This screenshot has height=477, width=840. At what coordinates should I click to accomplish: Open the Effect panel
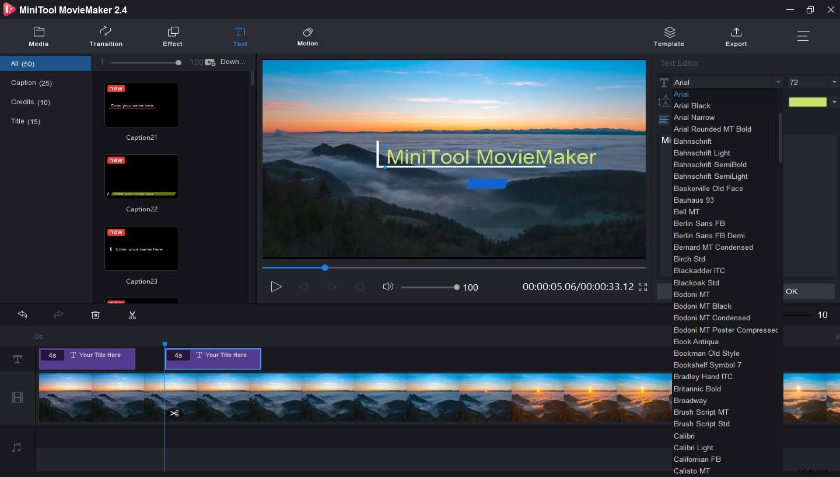click(x=173, y=37)
